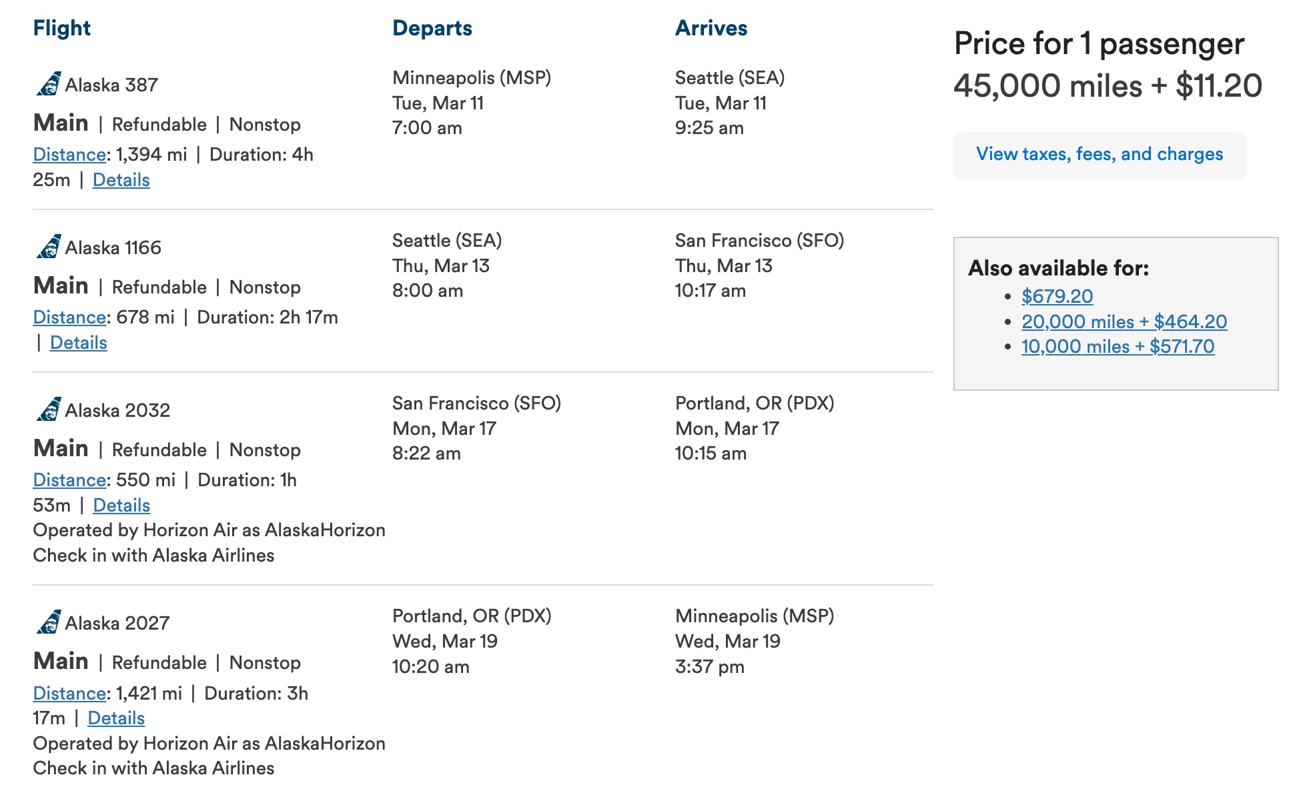Viewport: 1313px width, 787px height.
Task: Open the Distance link for Alaska 2027
Action: (69, 694)
